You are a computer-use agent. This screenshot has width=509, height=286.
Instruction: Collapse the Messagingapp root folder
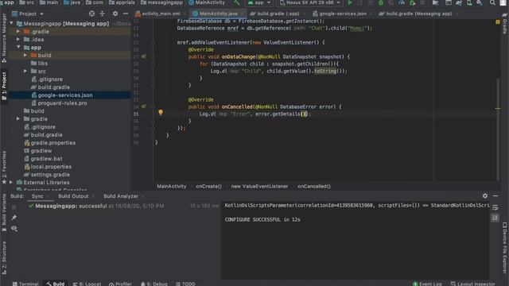[x=11, y=23]
